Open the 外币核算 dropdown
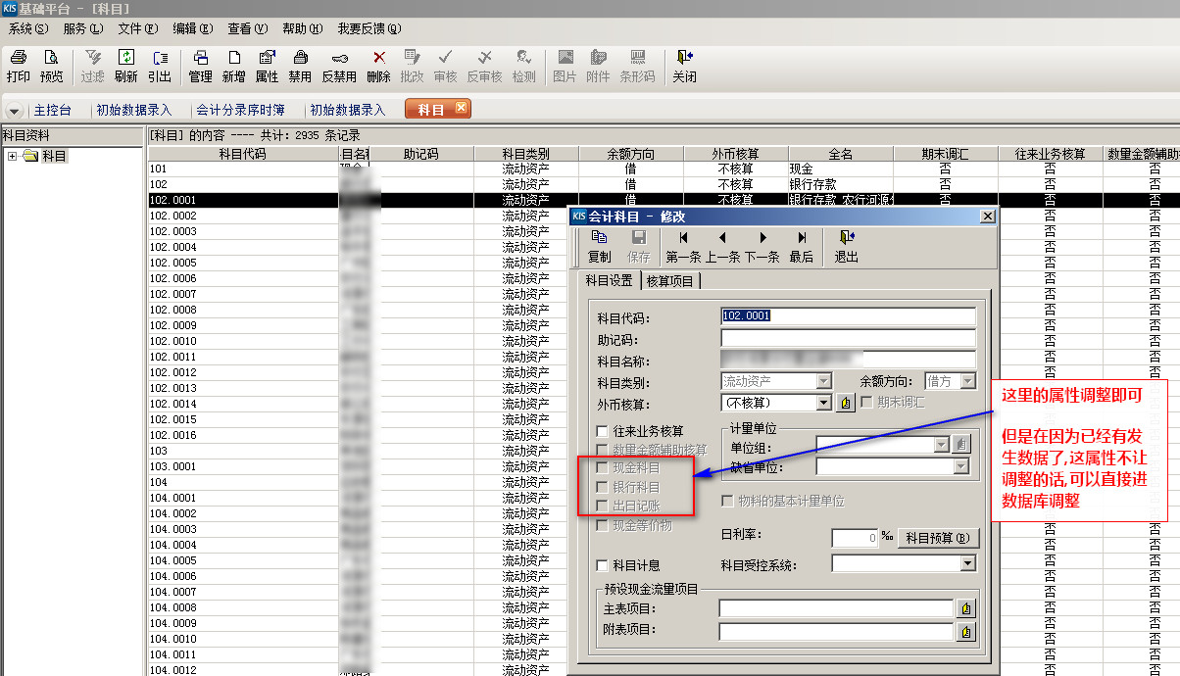Screen dimensions: 1180x676 (823, 403)
